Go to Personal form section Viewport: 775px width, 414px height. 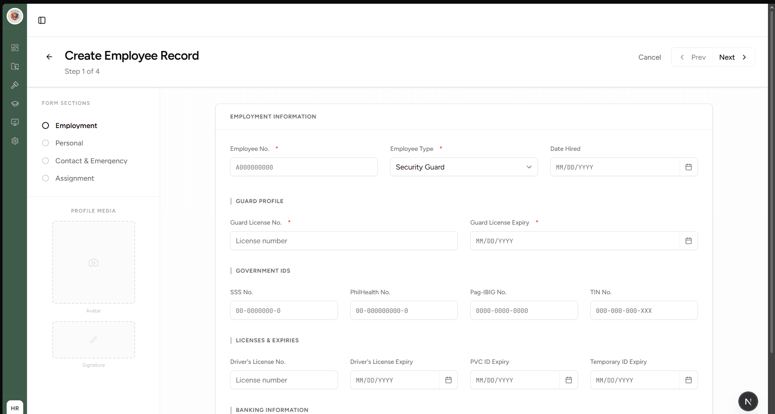pos(69,143)
